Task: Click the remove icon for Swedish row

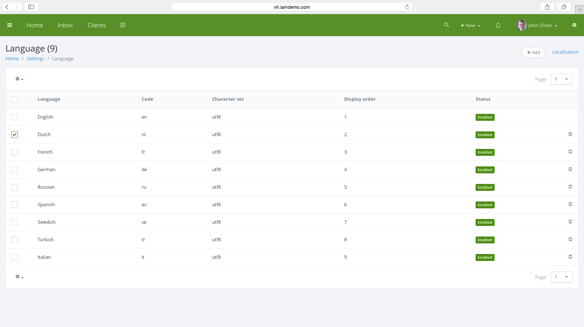Action: tap(570, 222)
